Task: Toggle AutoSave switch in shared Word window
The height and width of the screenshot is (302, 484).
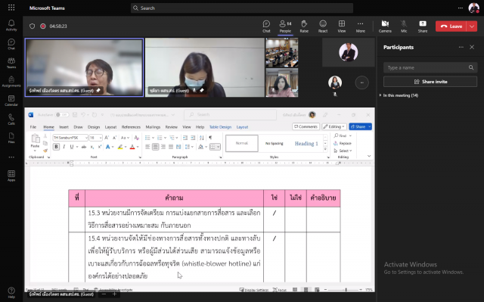Action: coord(62,114)
